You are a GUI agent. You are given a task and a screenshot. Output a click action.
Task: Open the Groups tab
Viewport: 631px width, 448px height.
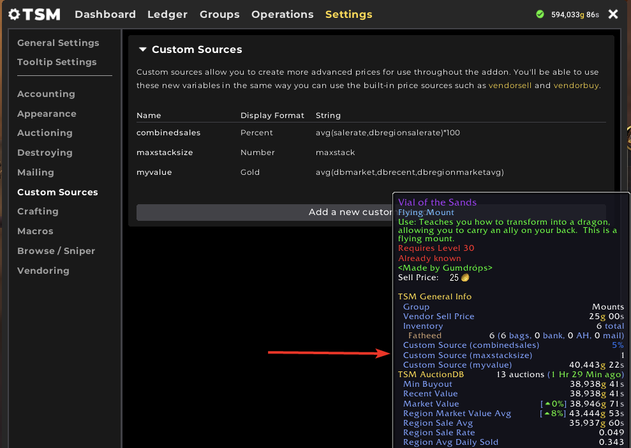[219, 15]
